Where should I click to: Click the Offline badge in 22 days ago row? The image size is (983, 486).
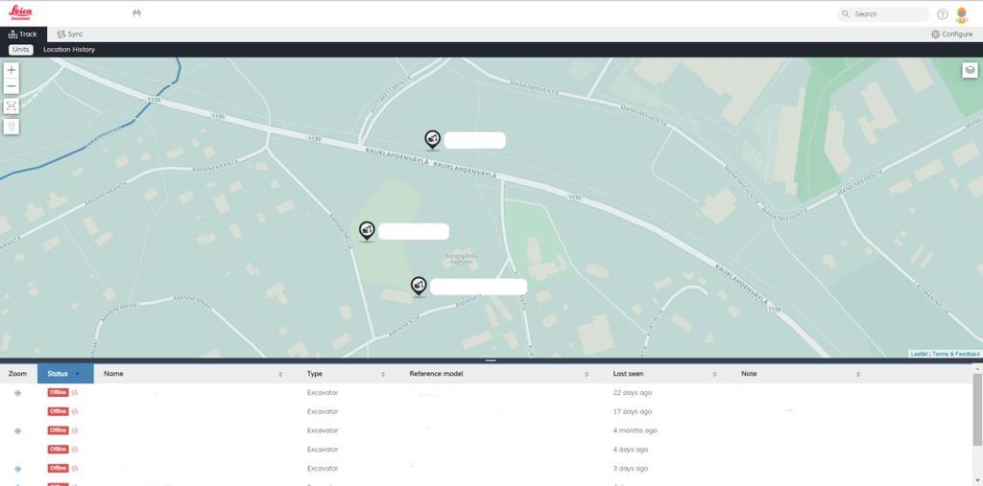[x=59, y=393]
